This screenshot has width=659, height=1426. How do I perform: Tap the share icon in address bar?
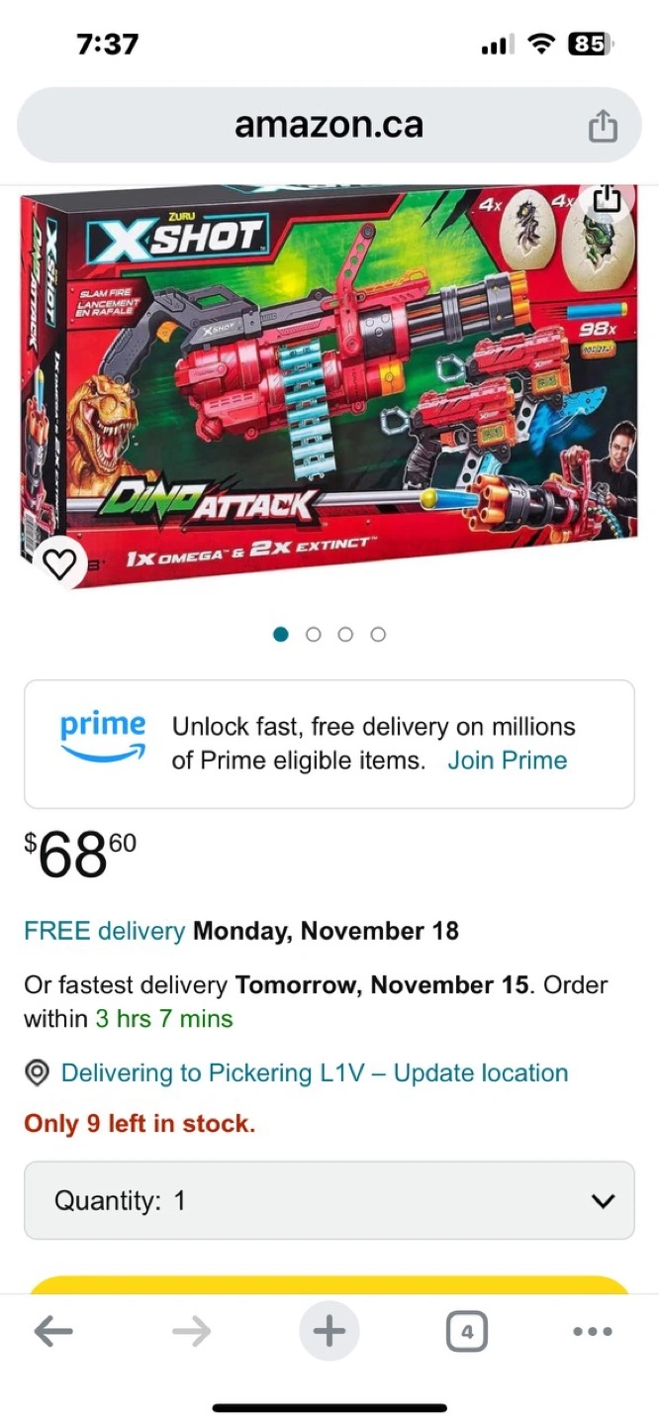603,126
